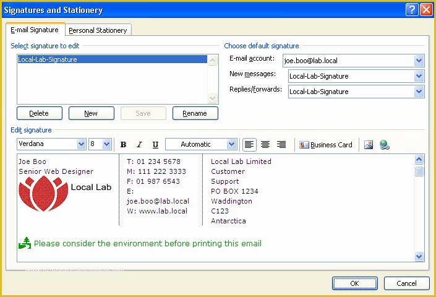The height and width of the screenshot is (297, 436).
Task: Click the greyed-out Save button
Action: pyautogui.click(x=143, y=113)
